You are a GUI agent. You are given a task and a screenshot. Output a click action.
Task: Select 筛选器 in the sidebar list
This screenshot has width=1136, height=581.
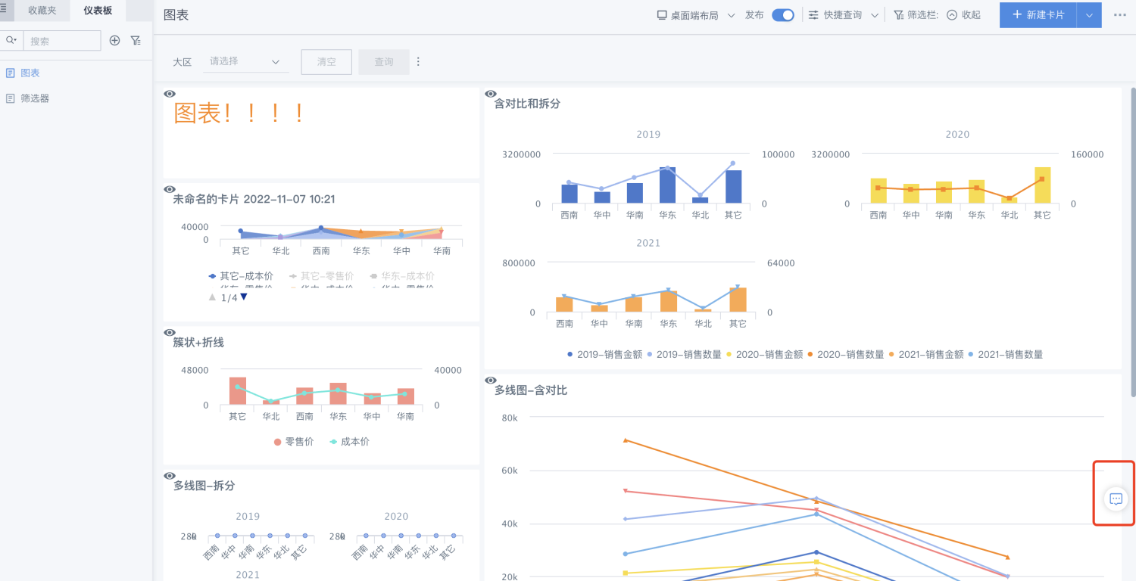click(35, 98)
